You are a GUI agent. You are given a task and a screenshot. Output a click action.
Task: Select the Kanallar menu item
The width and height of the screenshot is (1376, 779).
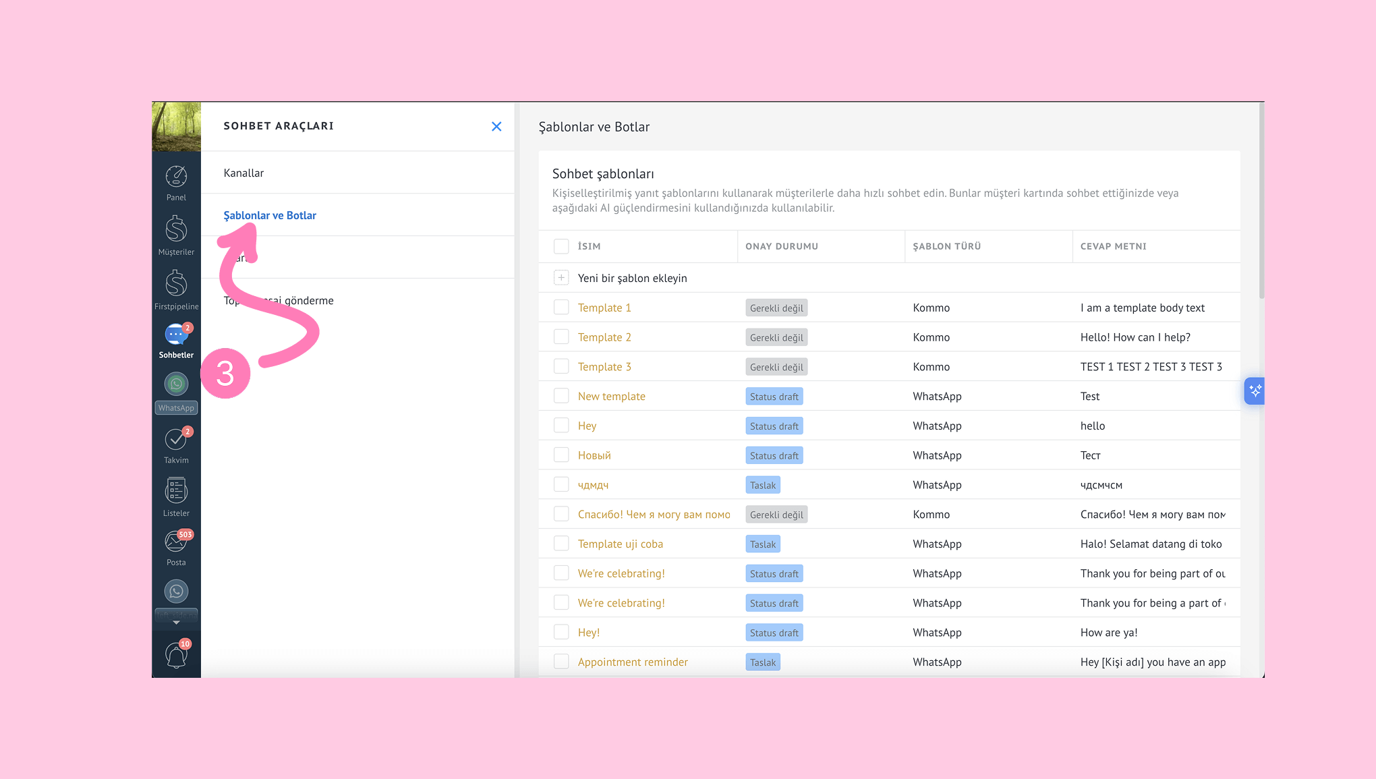(x=243, y=173)
